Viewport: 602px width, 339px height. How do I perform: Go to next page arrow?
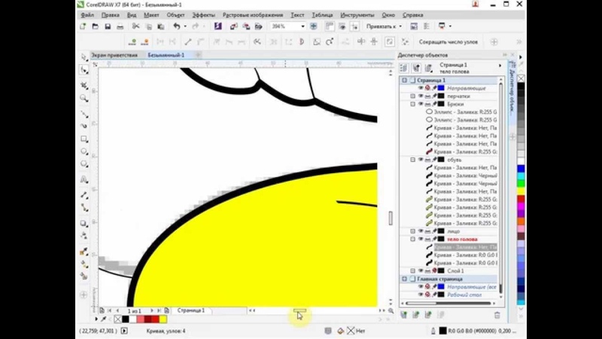152,310
